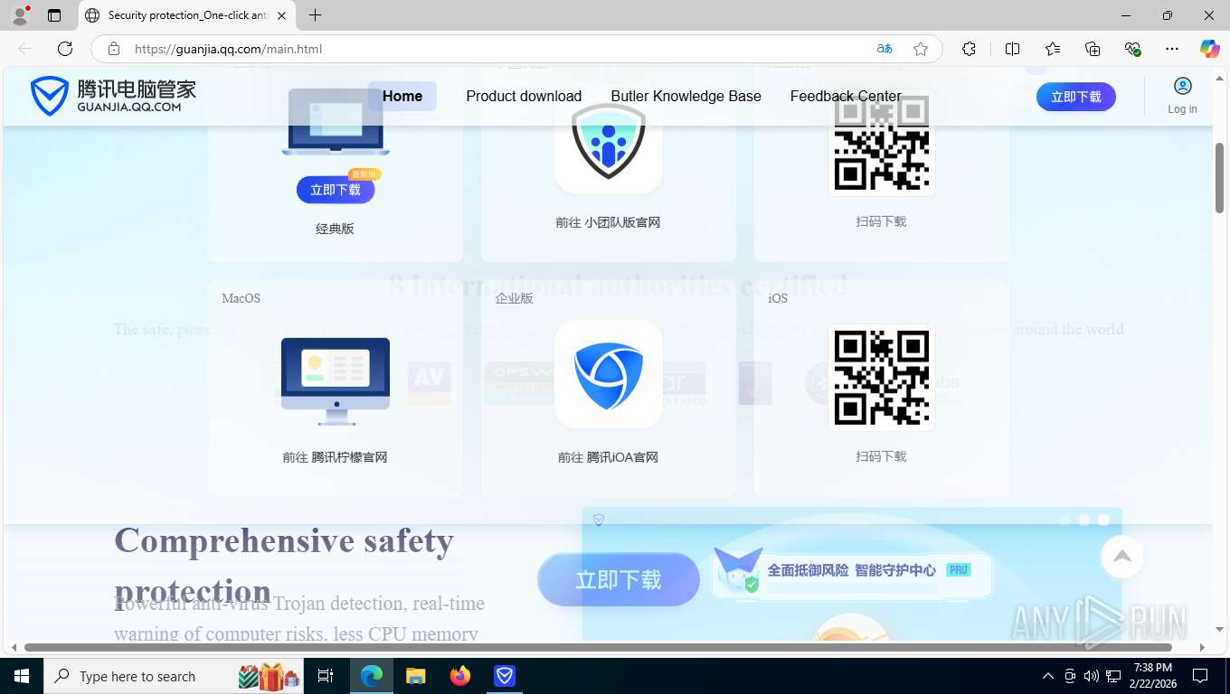Image resolution: width=1230 pixels, height=694 pixels.
Task: Open the Copilot sidebar icon
Action: [1210, 49]
